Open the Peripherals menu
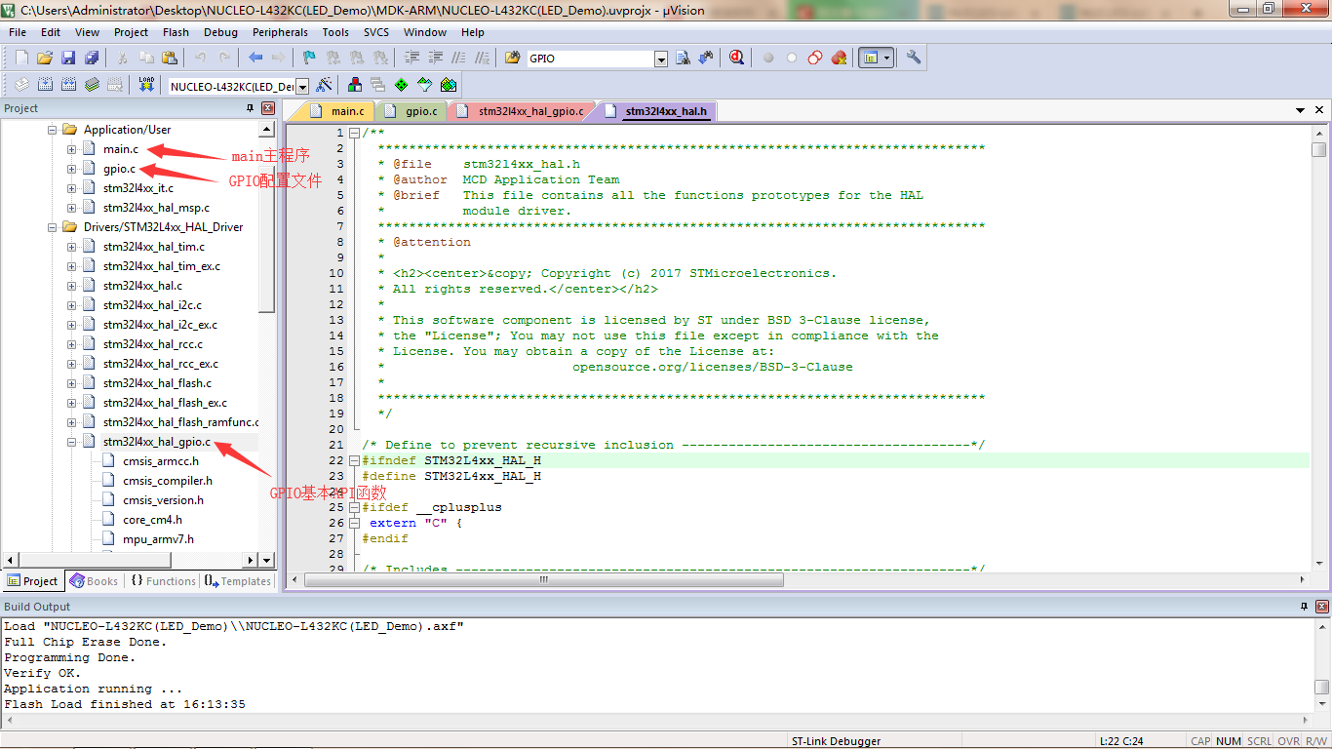Viewport: 1332px width, 749px height. click(280, 32)
